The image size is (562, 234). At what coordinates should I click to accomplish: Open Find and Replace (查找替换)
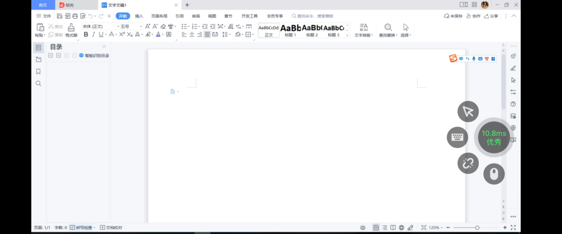coord(388,30)
